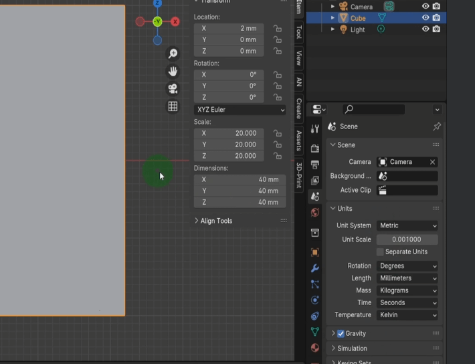475x364 pixels.
Task: Open the XYZ Euler rotation mode dropdown
Action: pos(240,110)
